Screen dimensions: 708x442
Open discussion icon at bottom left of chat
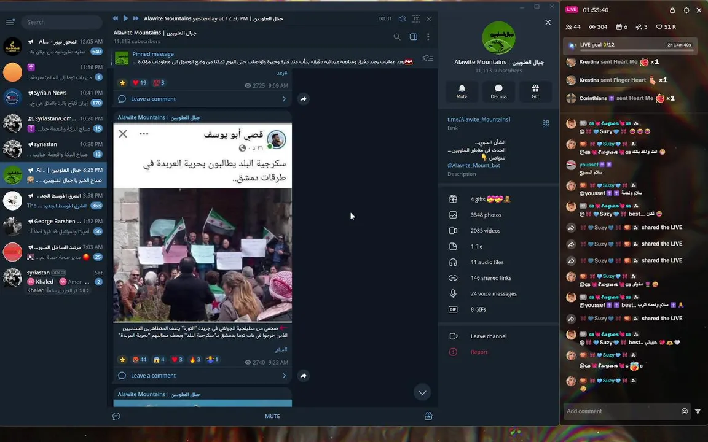[117, 416]
